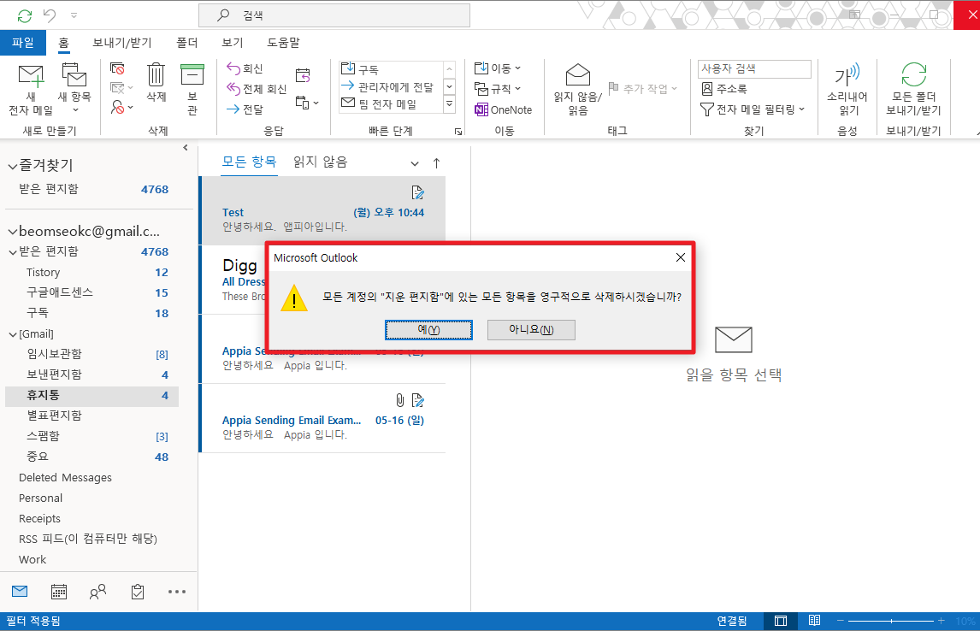Click 전체 회신 reply all button
The width and height of the screenshot is (980, 631).
tap(256, 89)
